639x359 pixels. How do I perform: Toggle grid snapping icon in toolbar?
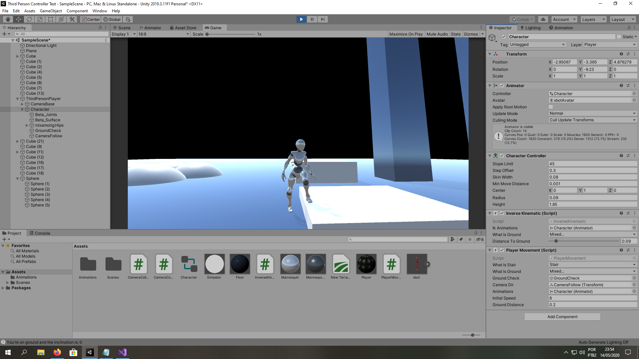(128, 19)
